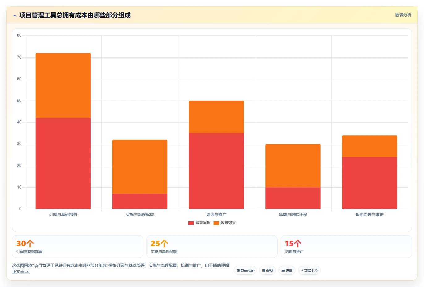Open the 25个 实施与流程配置 data card

coord(212,247)
